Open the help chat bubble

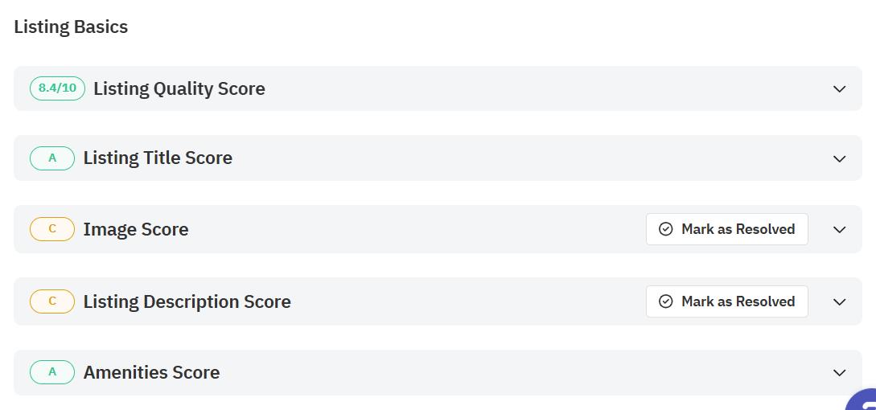tap(864, 400)
